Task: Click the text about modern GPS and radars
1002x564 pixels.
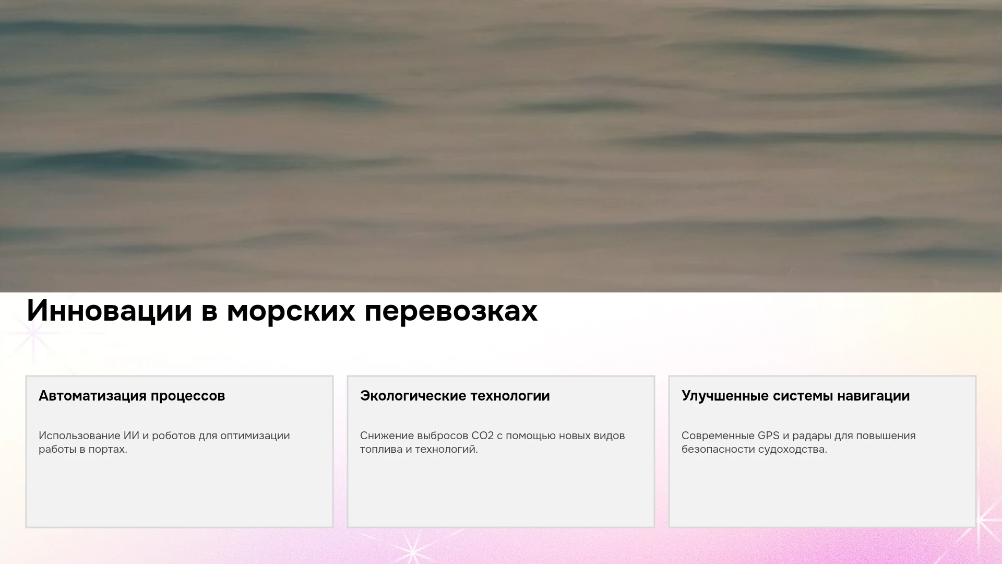Action: coord(798,442)
